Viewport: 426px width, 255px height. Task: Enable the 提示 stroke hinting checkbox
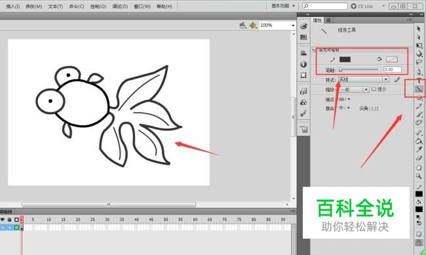pyautogui.click(x=374, y=89)
